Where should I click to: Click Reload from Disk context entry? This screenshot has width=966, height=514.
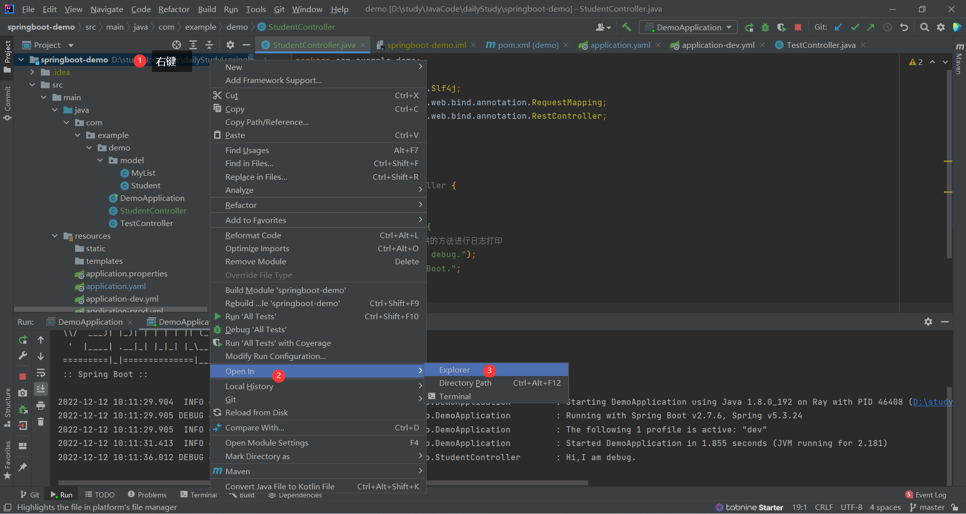(x=318, y=412)
